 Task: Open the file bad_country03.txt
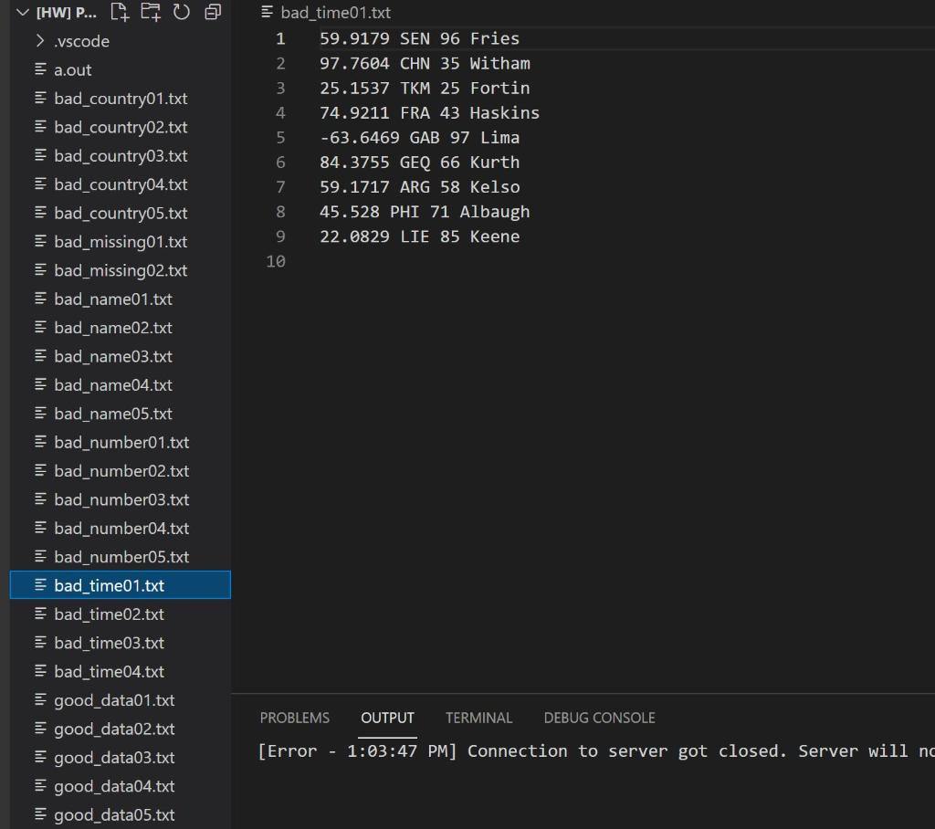click(120, 155)
